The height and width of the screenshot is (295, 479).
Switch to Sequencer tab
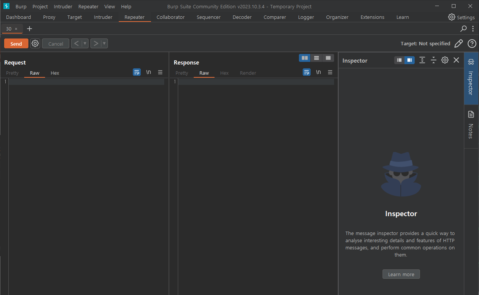coord(208,17)
